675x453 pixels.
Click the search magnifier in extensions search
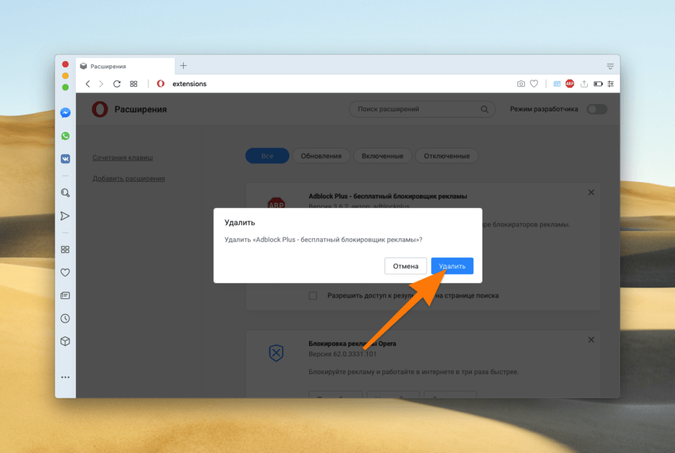pos(484,109)
